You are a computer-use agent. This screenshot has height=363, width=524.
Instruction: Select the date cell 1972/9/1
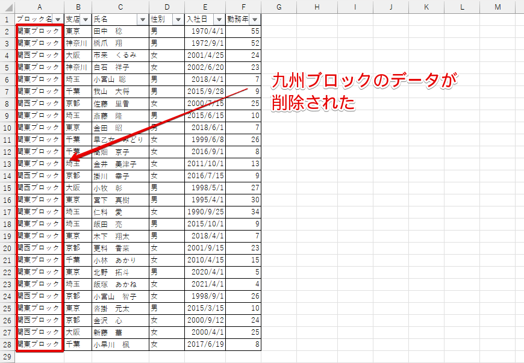click(205, 43)
